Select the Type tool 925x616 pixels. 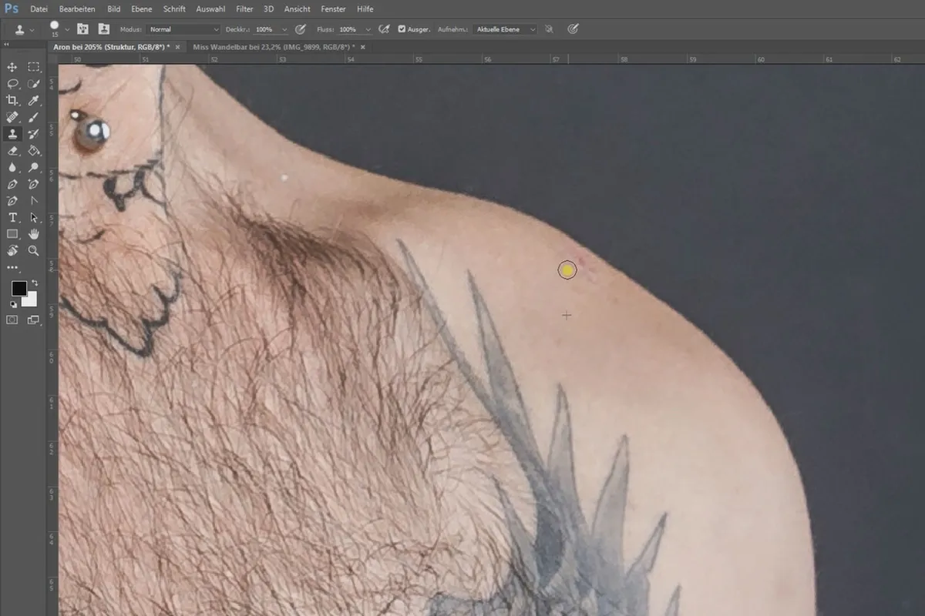(x=12, y=217)
